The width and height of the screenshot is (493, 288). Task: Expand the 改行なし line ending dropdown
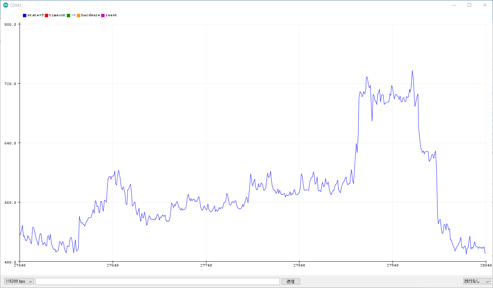(x=477, y=281)
